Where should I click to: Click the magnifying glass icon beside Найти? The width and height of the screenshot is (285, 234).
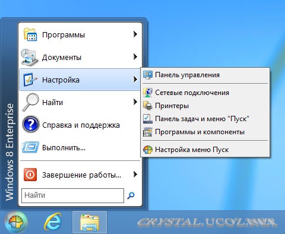click(30, 102)
